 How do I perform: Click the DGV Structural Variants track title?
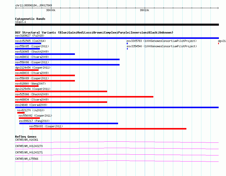[94, 33]
